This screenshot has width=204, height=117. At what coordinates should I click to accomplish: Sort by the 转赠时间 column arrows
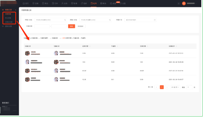click(x=176, y=46)
